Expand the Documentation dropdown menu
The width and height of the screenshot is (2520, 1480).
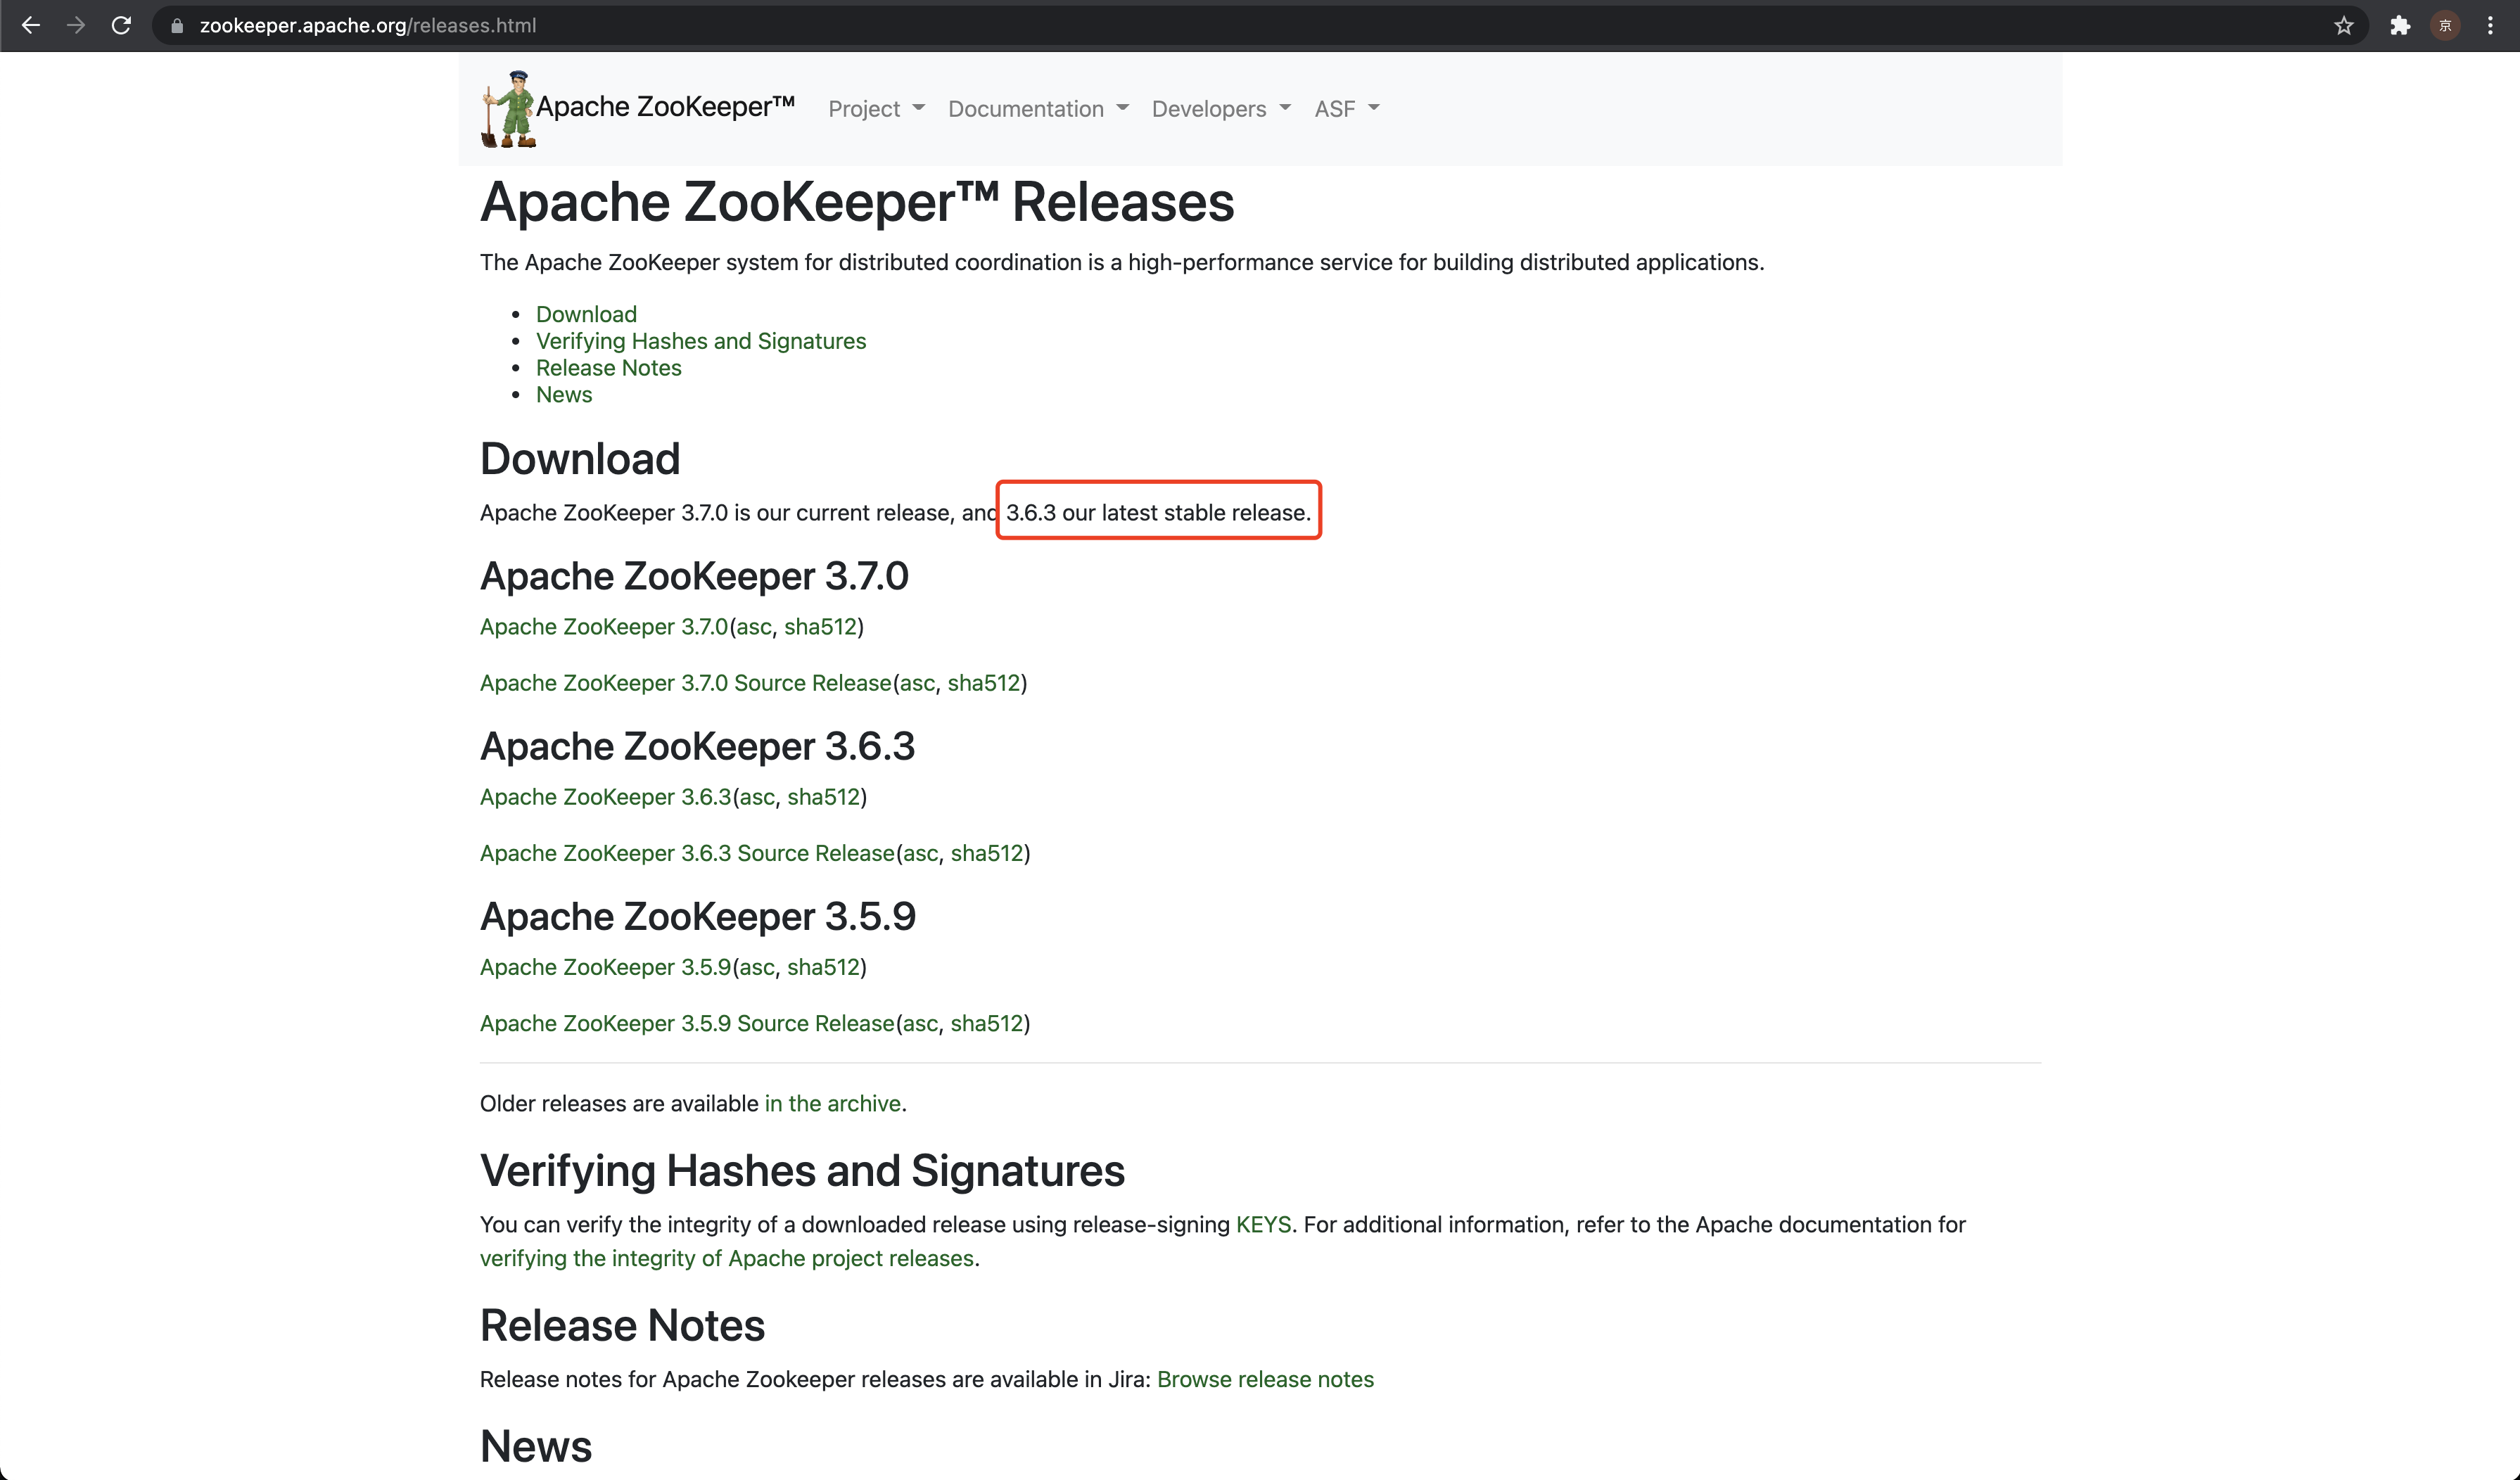(1038, 109)
